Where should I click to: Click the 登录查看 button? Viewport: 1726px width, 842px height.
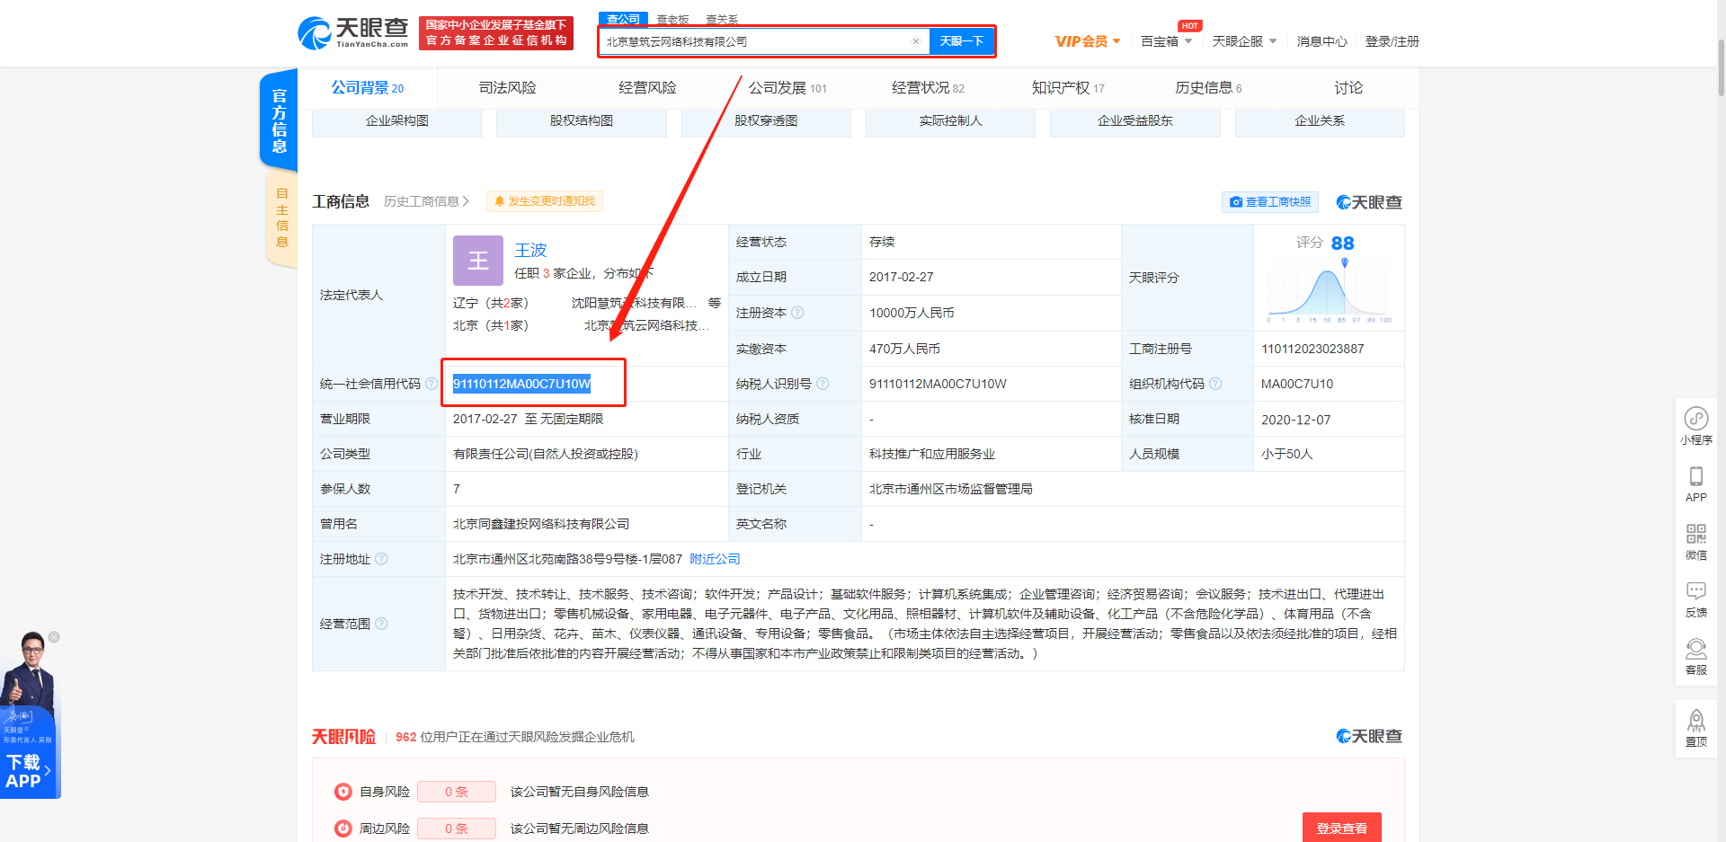click(1341, 828)
